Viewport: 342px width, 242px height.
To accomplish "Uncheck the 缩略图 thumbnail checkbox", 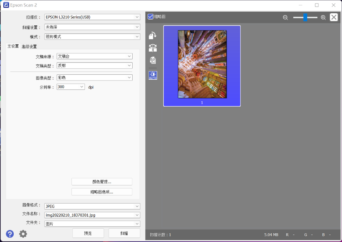I will point(150,17).
